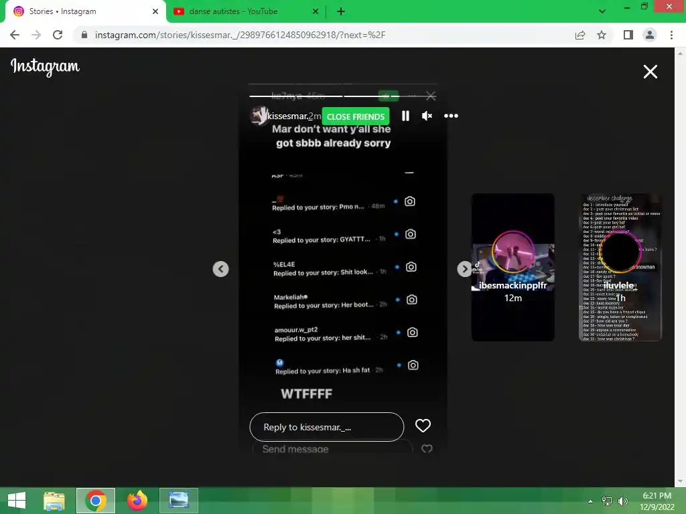Open the Windows Start menu
The width and height of the screenshot is (686, 514).
tap(17, 501)
